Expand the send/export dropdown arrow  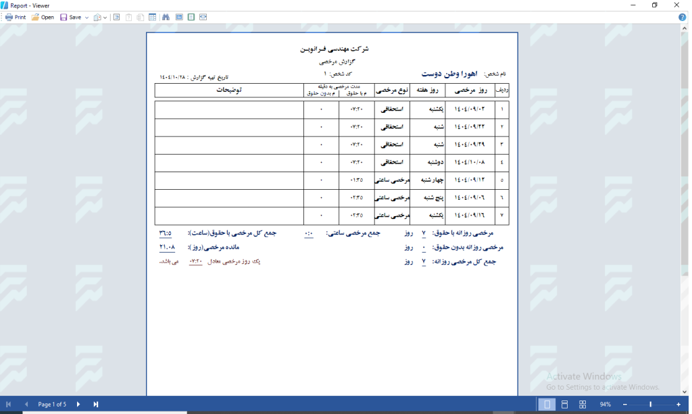click(x=105, y=17)
